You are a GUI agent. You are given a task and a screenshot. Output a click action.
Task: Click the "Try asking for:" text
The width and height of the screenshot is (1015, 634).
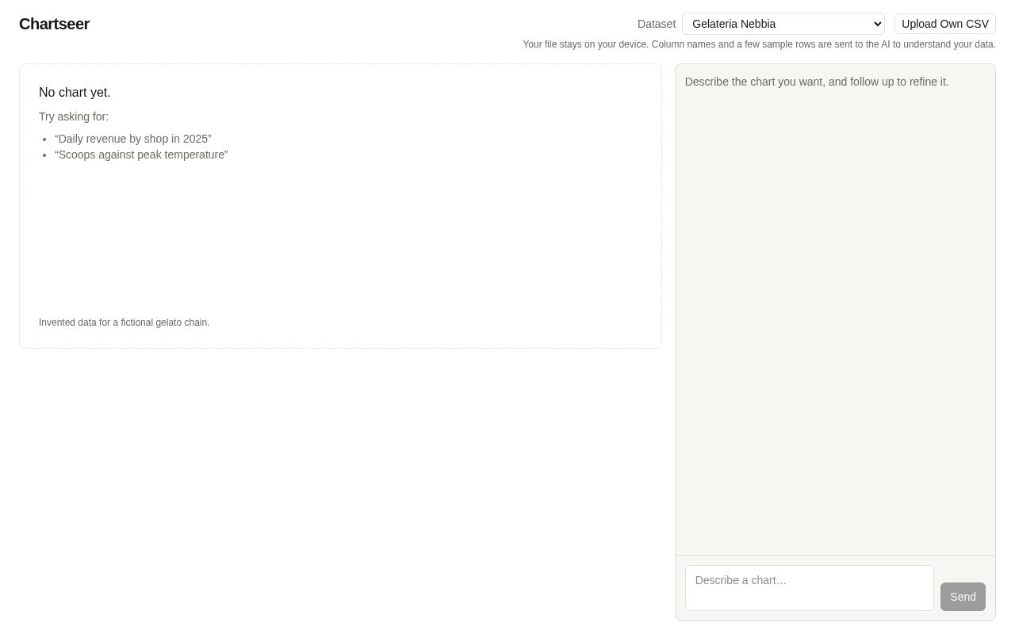tap(74, 116)
